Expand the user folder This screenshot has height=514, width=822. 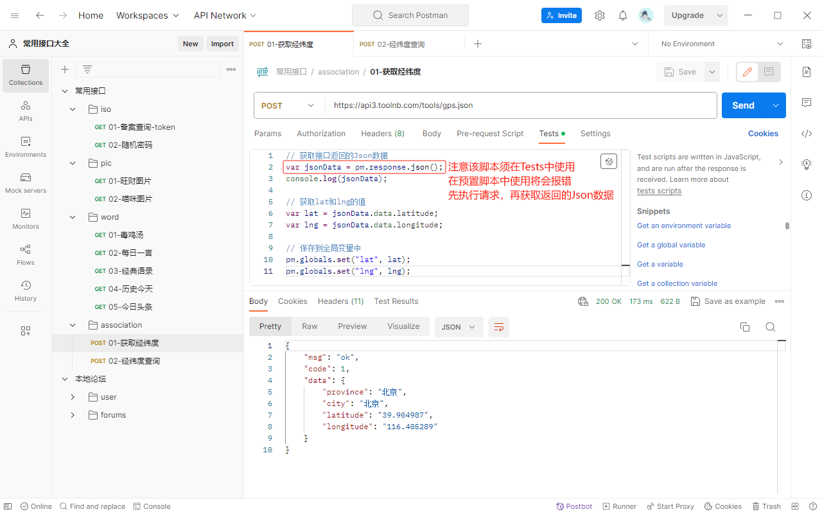pyautogui.click(x=73, y=397)
